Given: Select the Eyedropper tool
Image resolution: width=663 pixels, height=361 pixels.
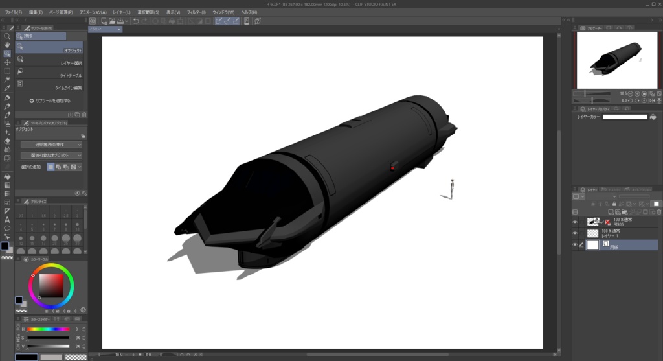Looking at the screenshot, I should coord(7,88).
